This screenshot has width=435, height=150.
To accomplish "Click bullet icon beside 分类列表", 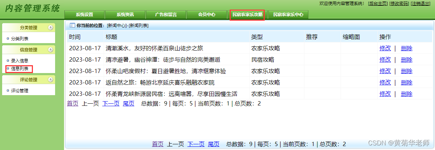I will point(8,38).
